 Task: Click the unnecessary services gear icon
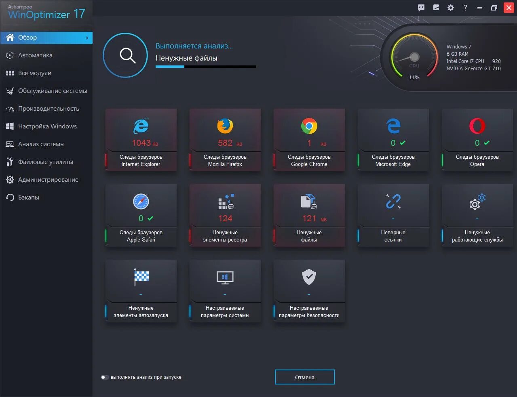[x=477, y=201]
